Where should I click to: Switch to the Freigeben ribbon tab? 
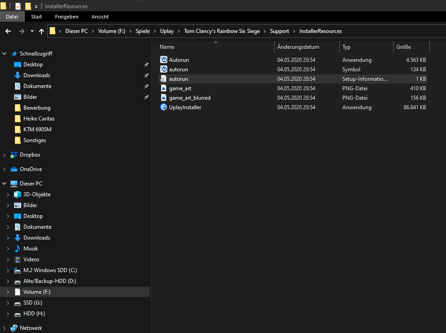pos(67,17)
